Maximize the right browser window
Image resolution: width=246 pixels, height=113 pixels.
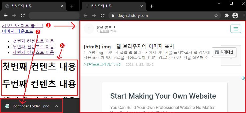tap(231, 3)
